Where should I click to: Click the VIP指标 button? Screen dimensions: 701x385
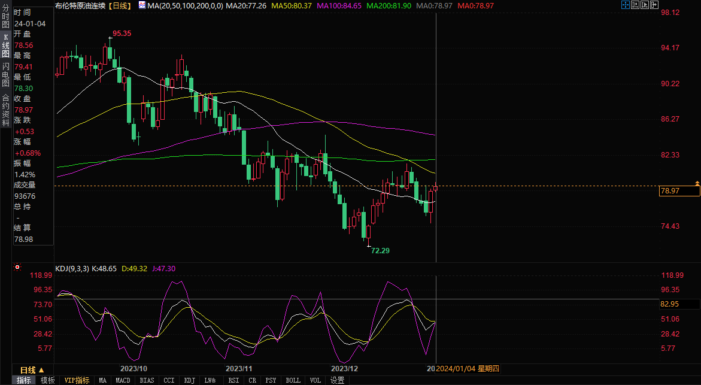pos(77,380)
